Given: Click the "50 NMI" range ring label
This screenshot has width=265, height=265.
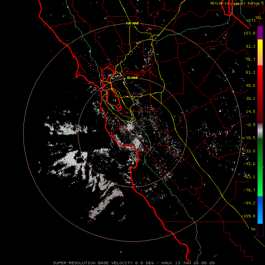Looking at the screenshot, I should 132,78.
